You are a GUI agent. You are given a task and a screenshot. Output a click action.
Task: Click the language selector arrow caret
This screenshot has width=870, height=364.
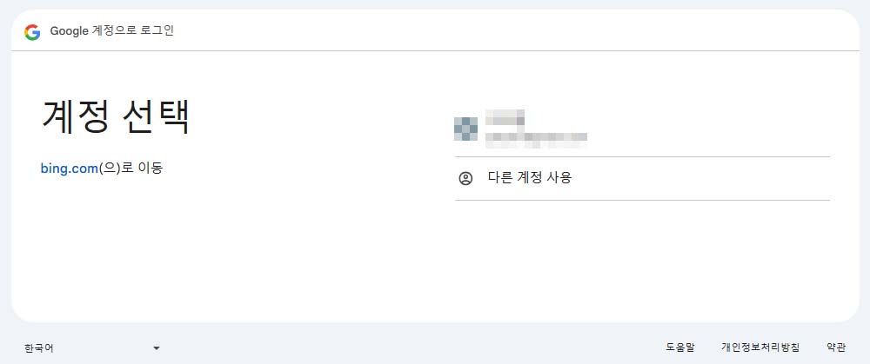pyautogui.click(x=157, y=348)
